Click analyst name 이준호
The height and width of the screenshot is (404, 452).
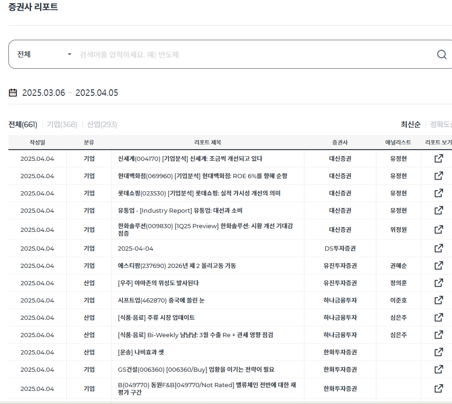coord(398,300)
